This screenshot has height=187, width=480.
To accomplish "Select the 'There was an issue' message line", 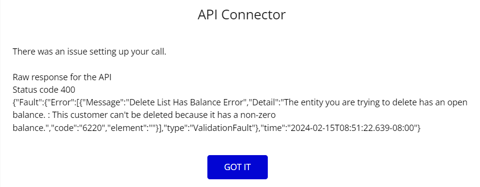I will pyautogui.click(x=89, y=51).
